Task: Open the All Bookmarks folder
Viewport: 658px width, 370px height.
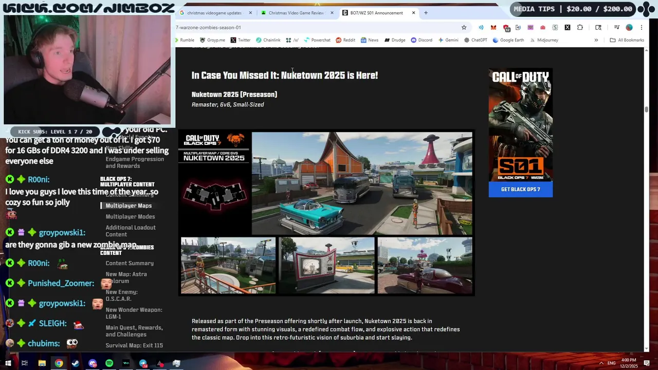Action: click(627, 40)
